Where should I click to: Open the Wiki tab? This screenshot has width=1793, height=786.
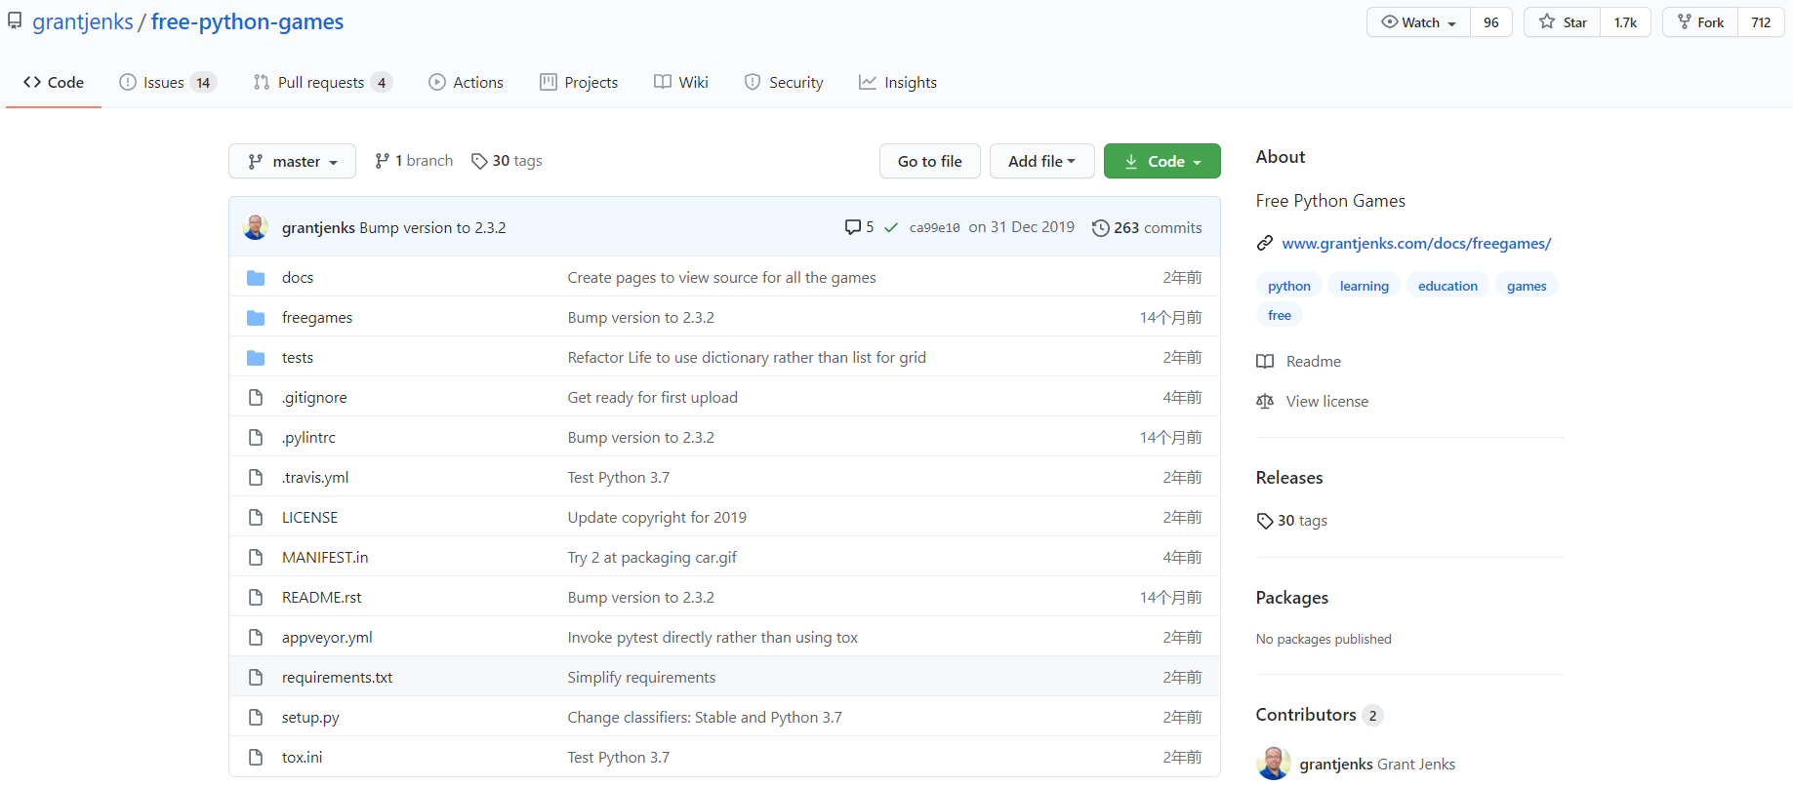[x=681, y=83]
